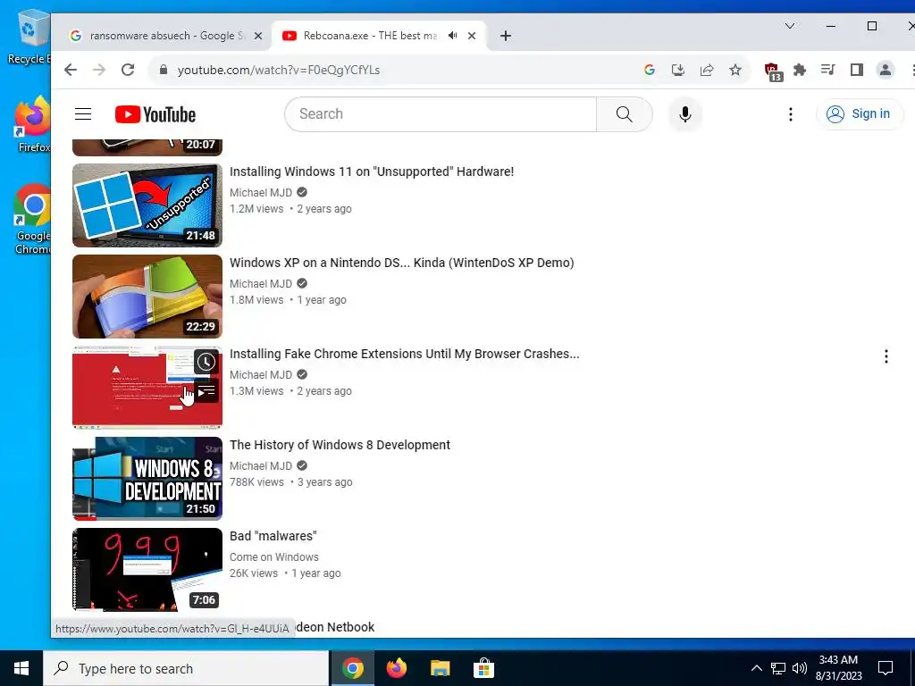Viewport: 915px width, 686px height.
Task: Open action menu for Fake Chrome Extensions video
Action: (886, 356)
